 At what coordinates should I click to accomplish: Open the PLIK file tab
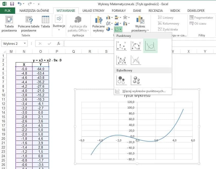(x=8, y=11)
